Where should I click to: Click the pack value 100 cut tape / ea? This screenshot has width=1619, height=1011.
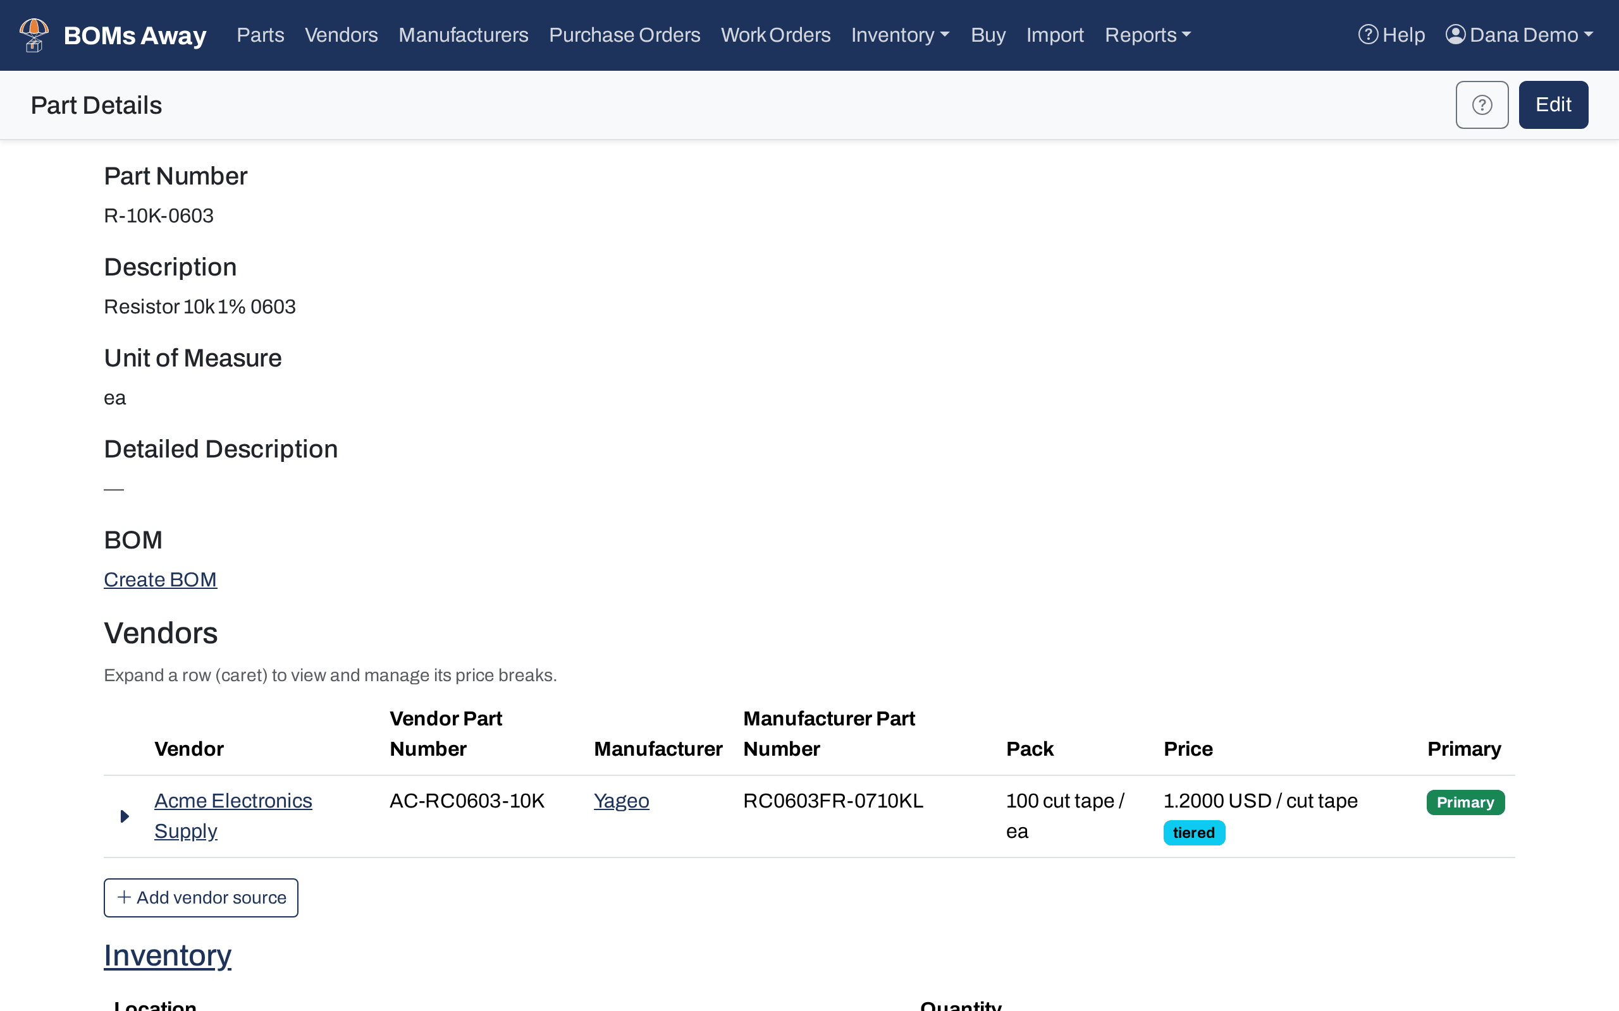coord(1065,816)
